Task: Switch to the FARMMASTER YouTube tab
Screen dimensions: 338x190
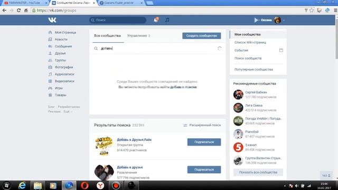Action: tap(25, 3)
